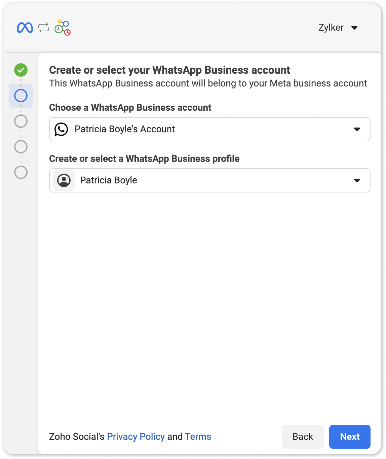Click the profile avatar icon beside Patricia Boyle

(x=64, y=180)
